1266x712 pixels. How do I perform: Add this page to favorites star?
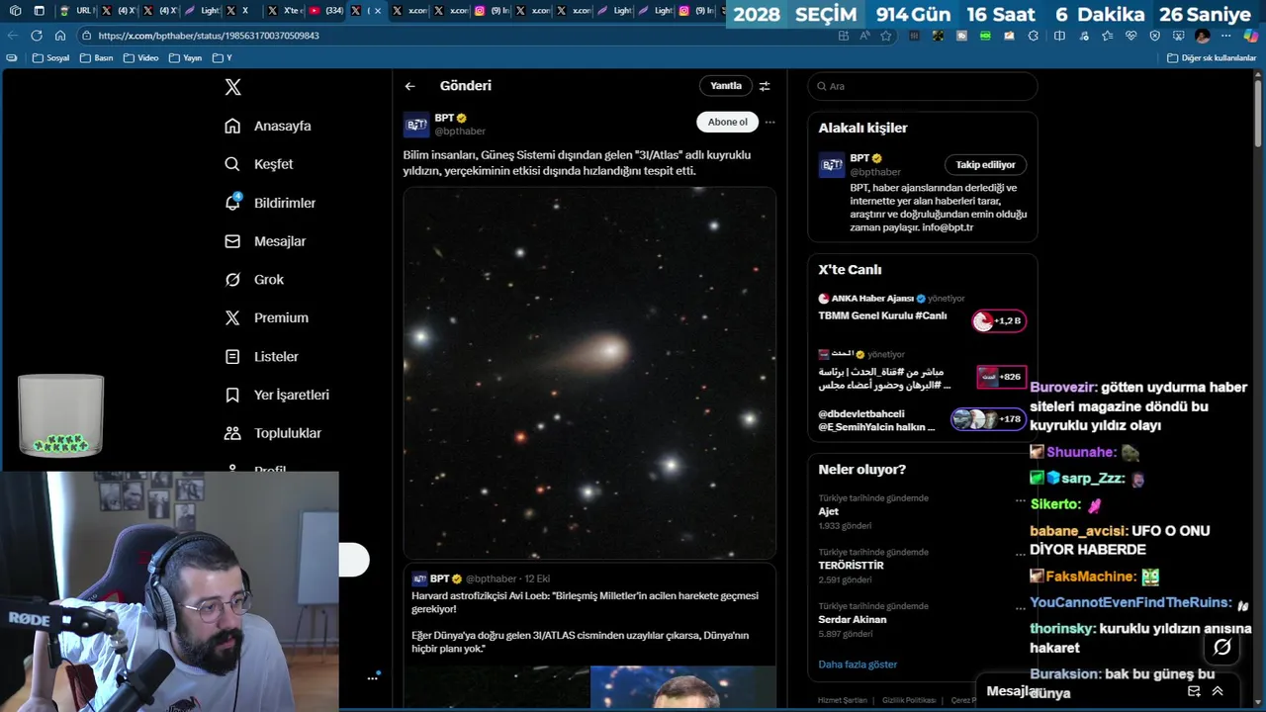click(x=886, y=36)
